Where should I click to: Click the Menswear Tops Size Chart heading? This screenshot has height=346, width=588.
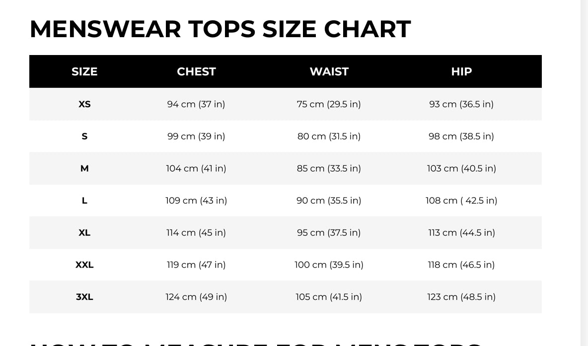click(x=220, y=29)
